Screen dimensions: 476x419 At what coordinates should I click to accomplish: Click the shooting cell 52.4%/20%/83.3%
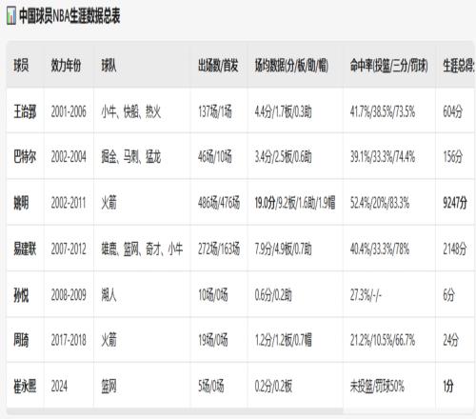(380, 203)
